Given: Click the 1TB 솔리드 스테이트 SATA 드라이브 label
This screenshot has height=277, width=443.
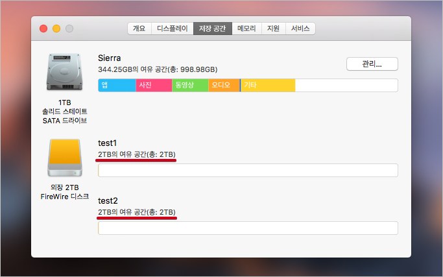Looking at the screenshot, I should [65, 112].
